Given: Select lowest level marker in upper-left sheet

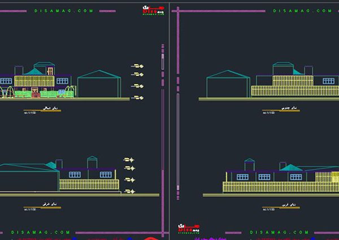Looking at the screenshot, I should click(137, 98).
